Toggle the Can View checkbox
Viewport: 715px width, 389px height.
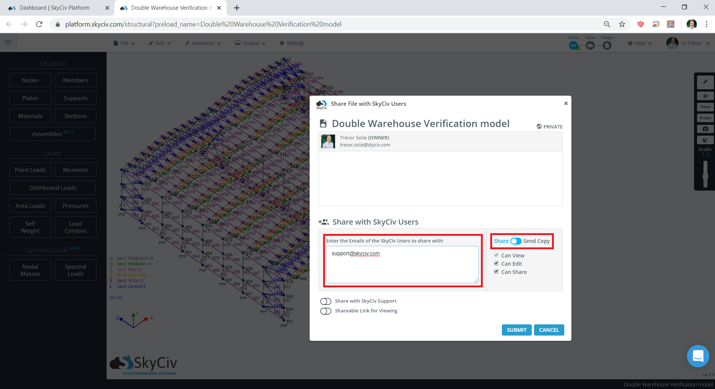496,255
